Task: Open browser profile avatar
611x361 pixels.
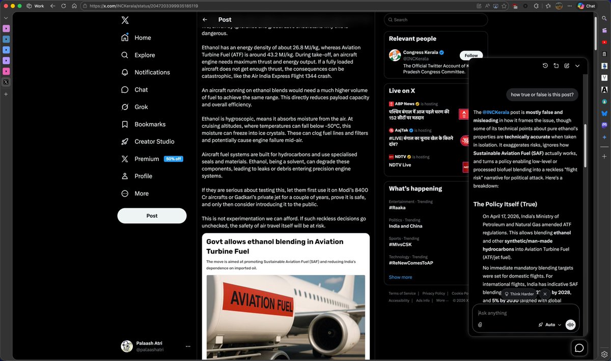Action: coord(559,6)
